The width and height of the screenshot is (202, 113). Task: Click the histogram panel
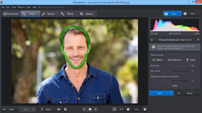tap(175, 25)
